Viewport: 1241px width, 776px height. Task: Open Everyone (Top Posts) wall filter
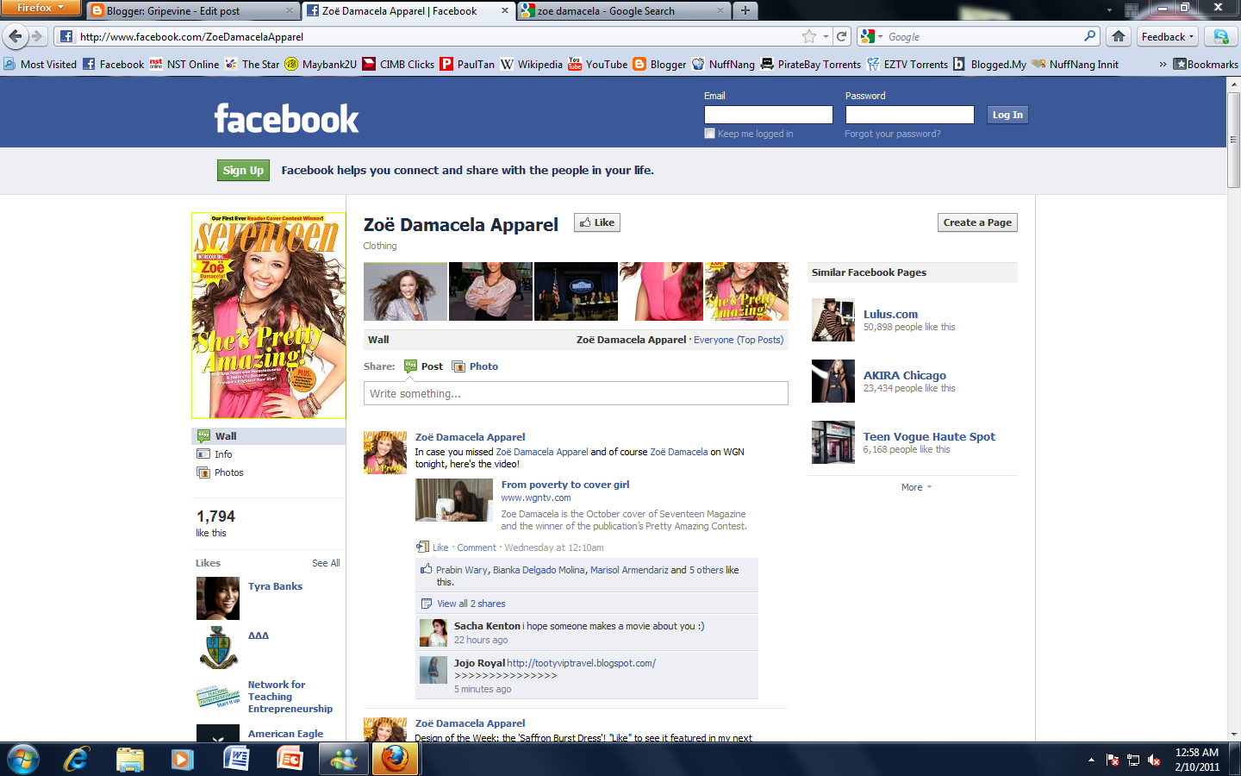(x=739, y=340)
